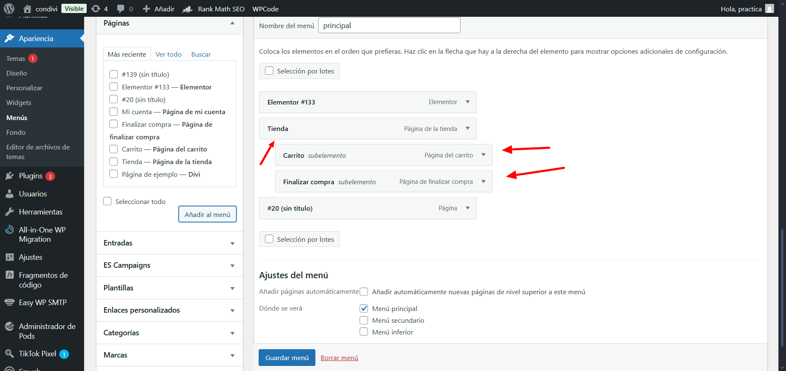Expand the Finalizar compra subitem options
786x371 pixels.
coord(484,182)
